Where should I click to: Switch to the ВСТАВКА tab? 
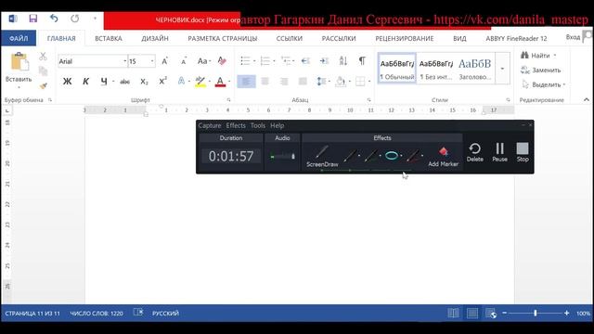click(x=109, y=39)
